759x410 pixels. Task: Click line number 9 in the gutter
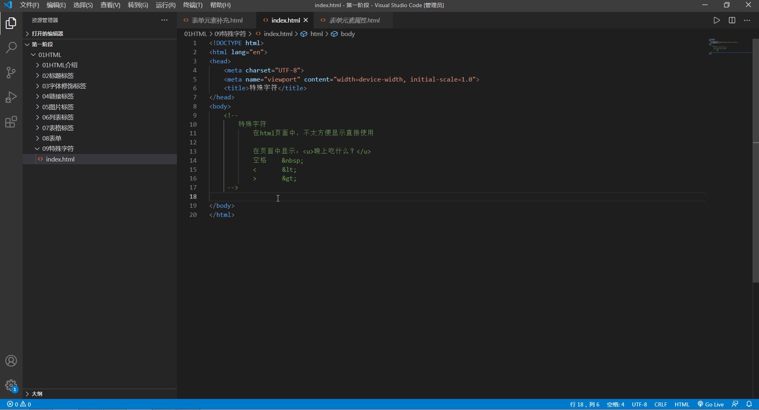coord(195,115)
